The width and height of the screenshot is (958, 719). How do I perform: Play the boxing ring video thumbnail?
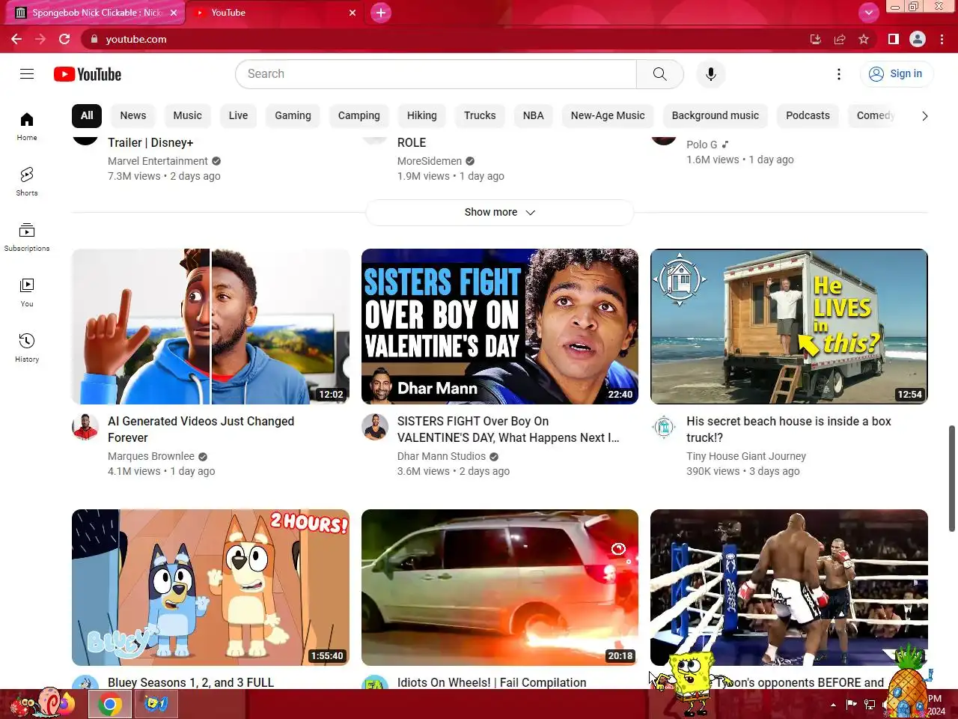(x=789, y=587)
